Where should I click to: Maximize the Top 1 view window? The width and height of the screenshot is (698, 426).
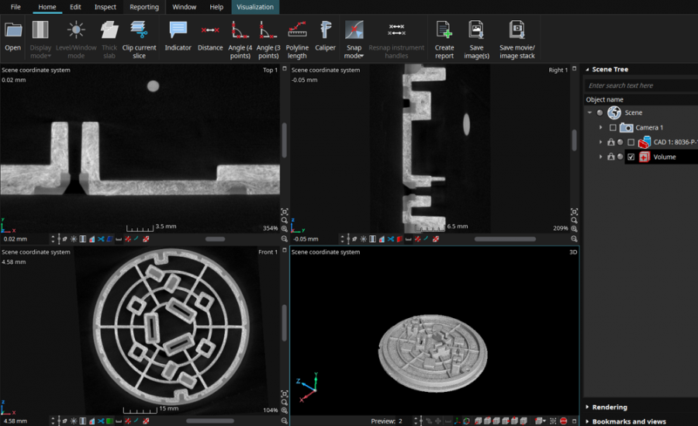[x=285, y=69]
